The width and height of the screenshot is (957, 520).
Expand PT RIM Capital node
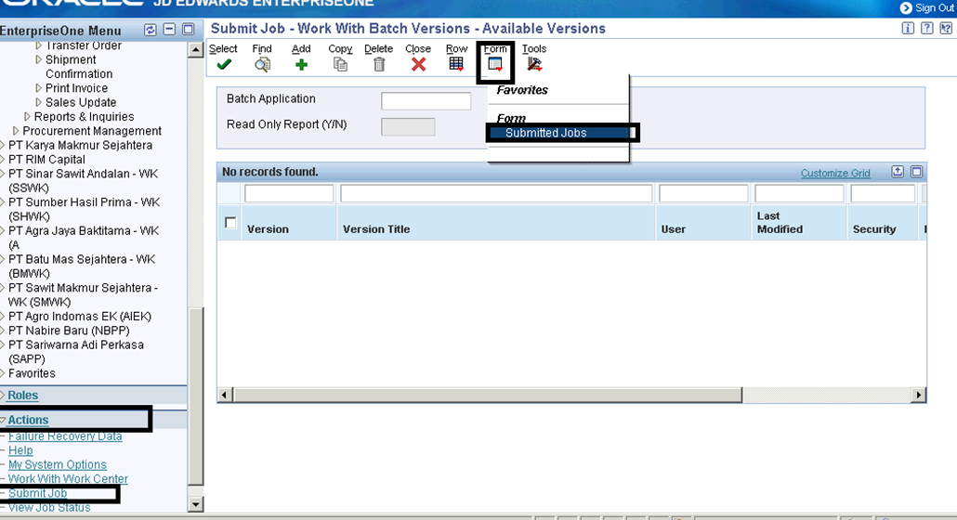tap(3, 160)
